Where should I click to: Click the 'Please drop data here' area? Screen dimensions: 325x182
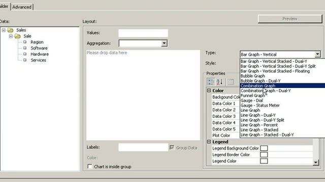coord(143,95)
